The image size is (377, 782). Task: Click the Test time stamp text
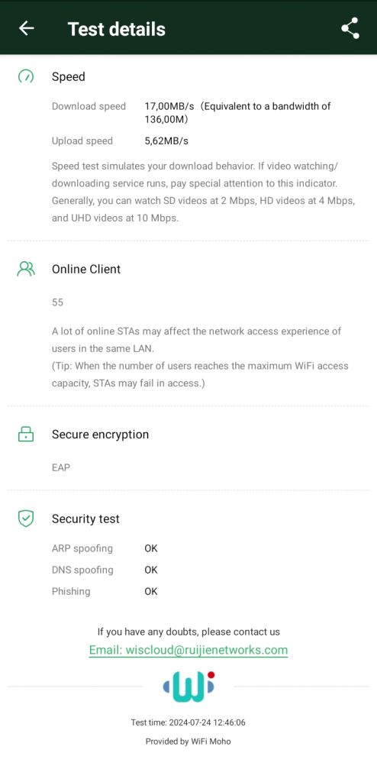(188, 722)
